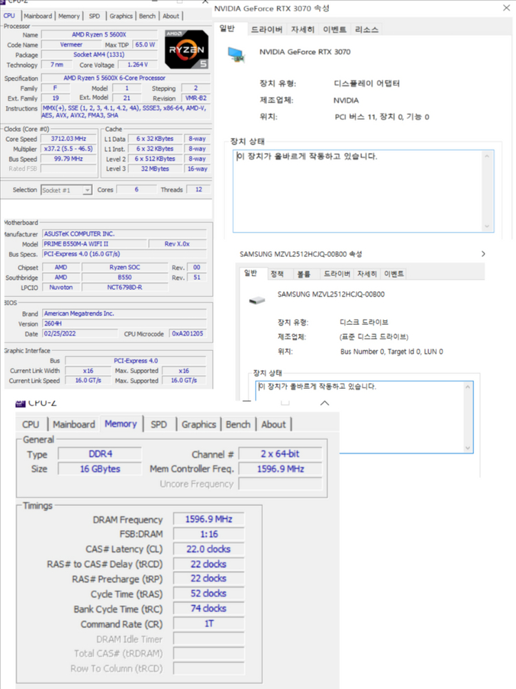
Task: Open SPD tab in top CPU-Z window
Action: 94,16
